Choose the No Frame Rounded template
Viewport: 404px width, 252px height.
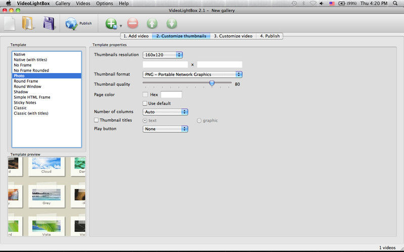click(x=46, y=71)
